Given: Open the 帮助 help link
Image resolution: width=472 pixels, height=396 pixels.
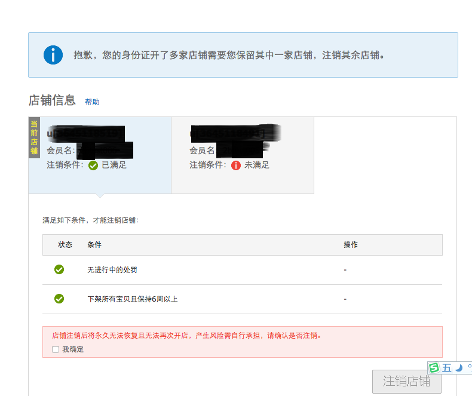Looking at the screenshot, I should pos(92,102).
